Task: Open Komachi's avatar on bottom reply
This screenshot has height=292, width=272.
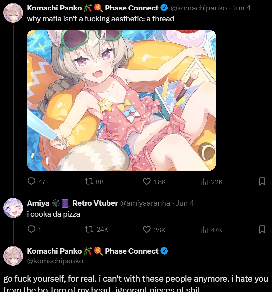Action: pos(13,256)
